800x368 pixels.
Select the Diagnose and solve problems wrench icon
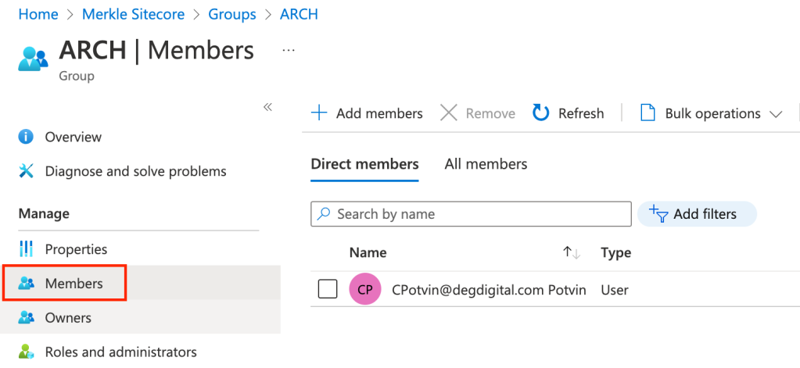coord(26,171)
